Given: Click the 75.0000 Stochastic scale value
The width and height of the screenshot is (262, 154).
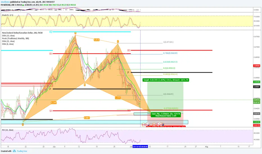Looking at the screenshot, I should click(256, 17).
